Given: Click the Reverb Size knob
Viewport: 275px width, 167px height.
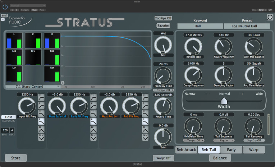Looking at the screenshot, I should (x=193, y=47).
